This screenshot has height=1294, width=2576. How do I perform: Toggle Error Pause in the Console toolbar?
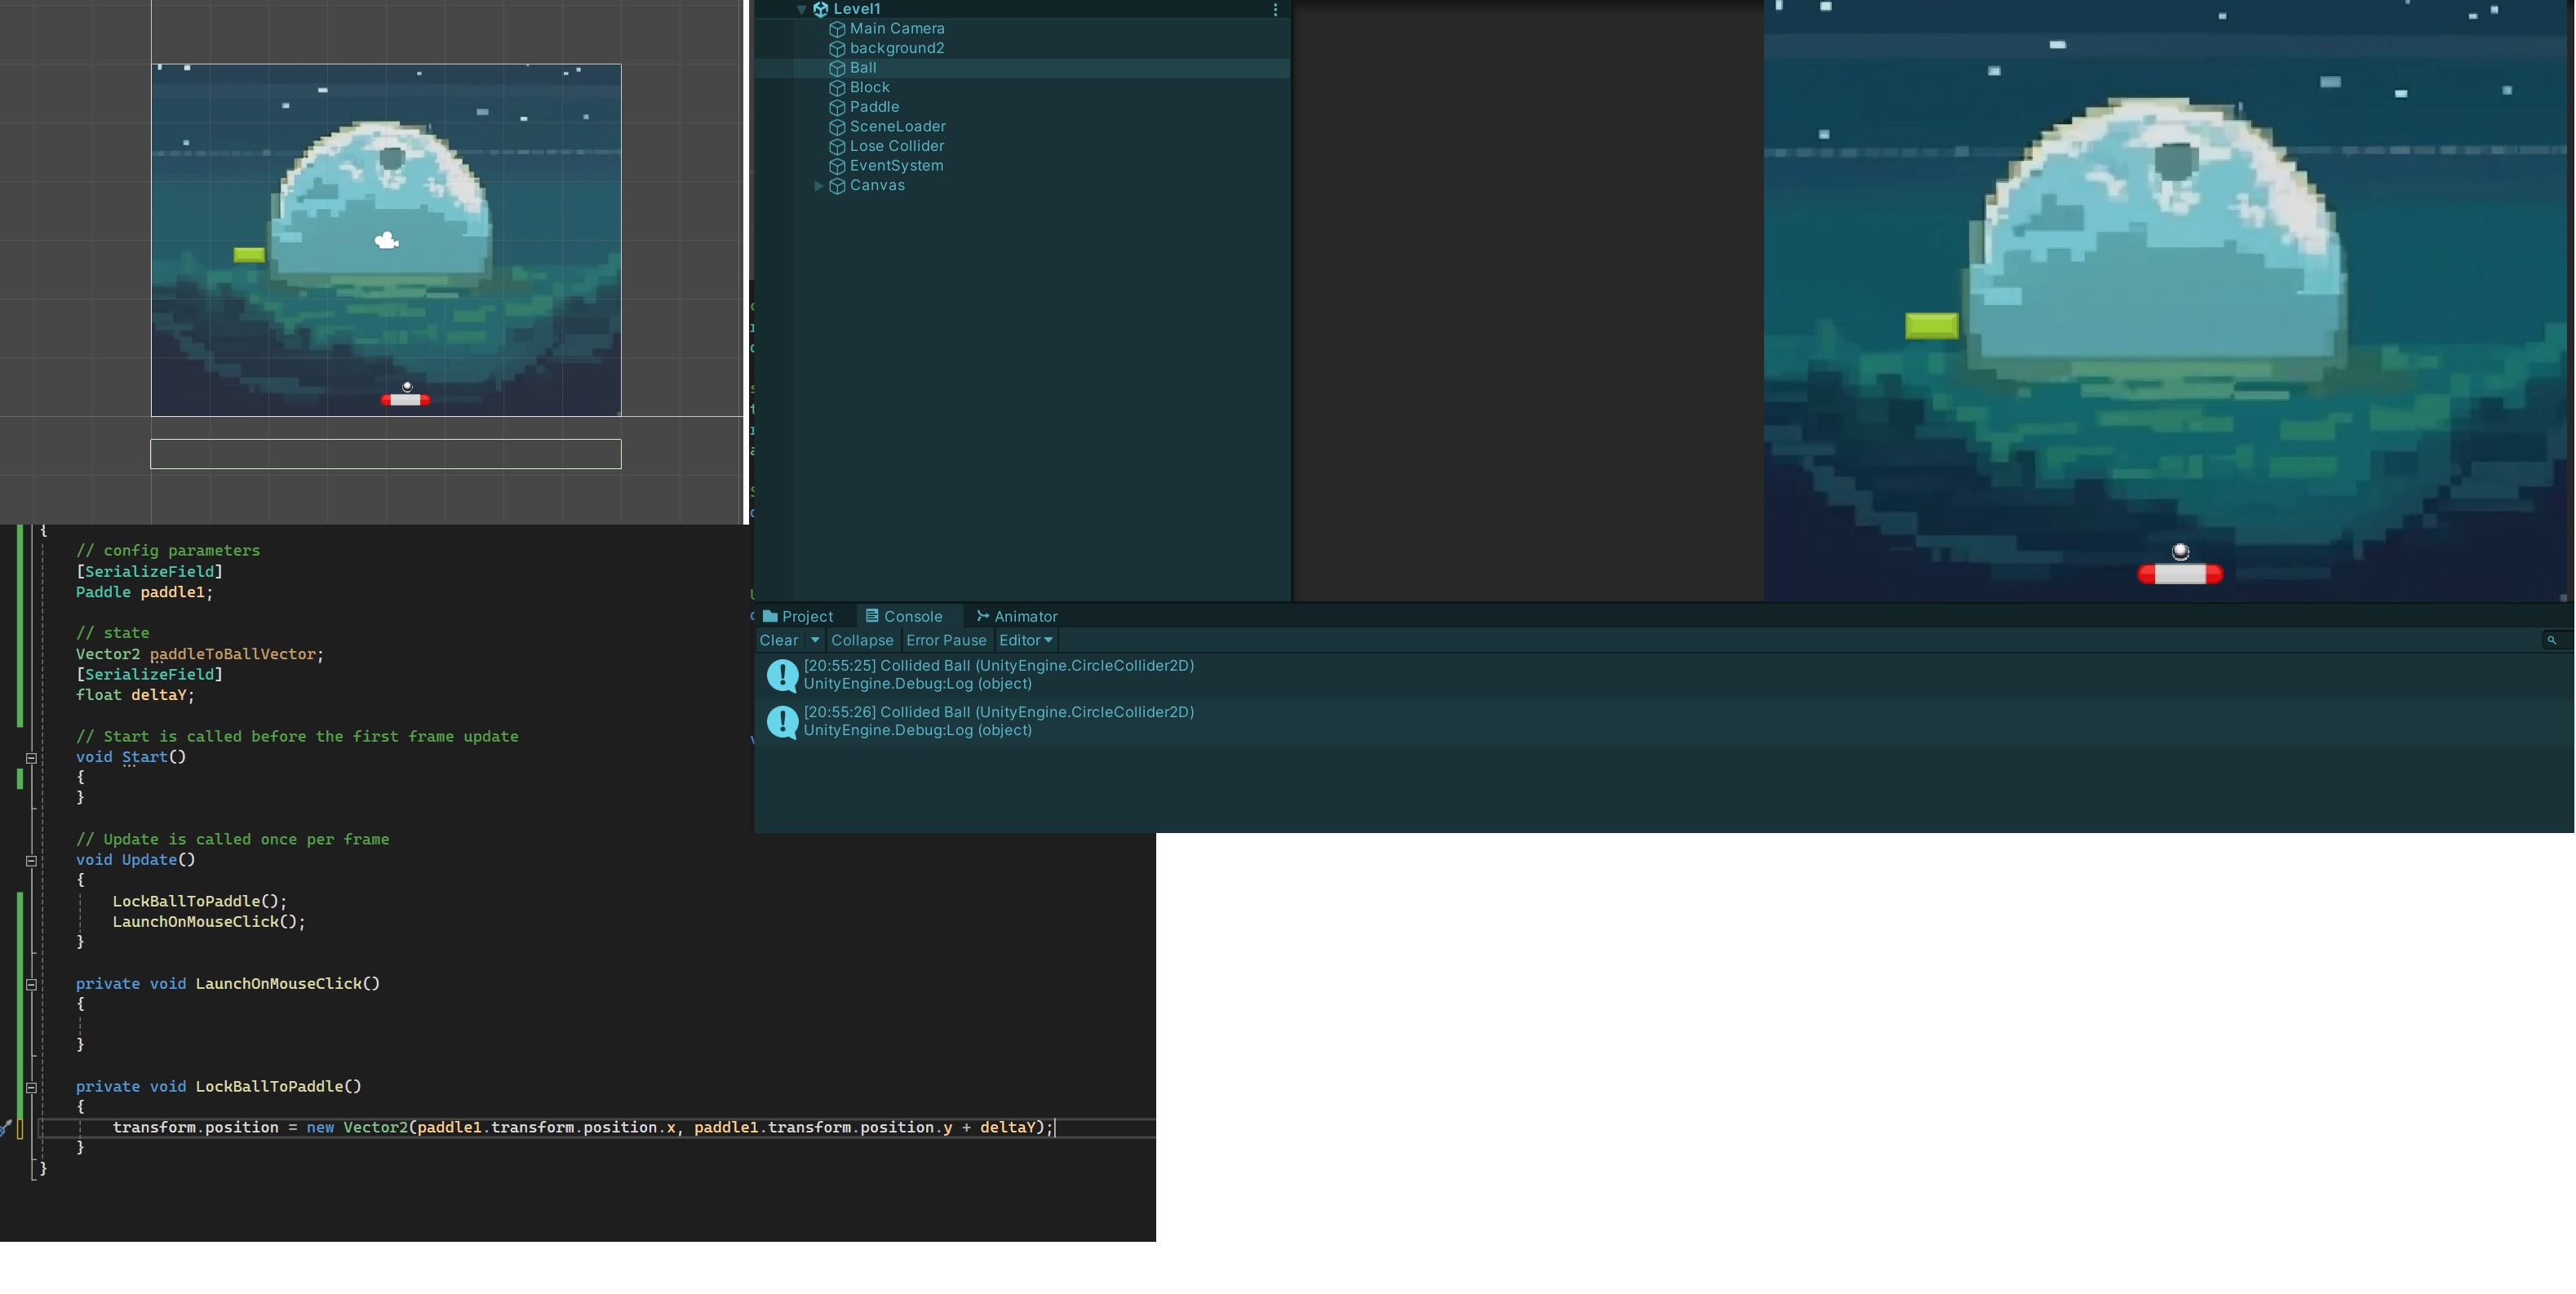pos(945,640)
